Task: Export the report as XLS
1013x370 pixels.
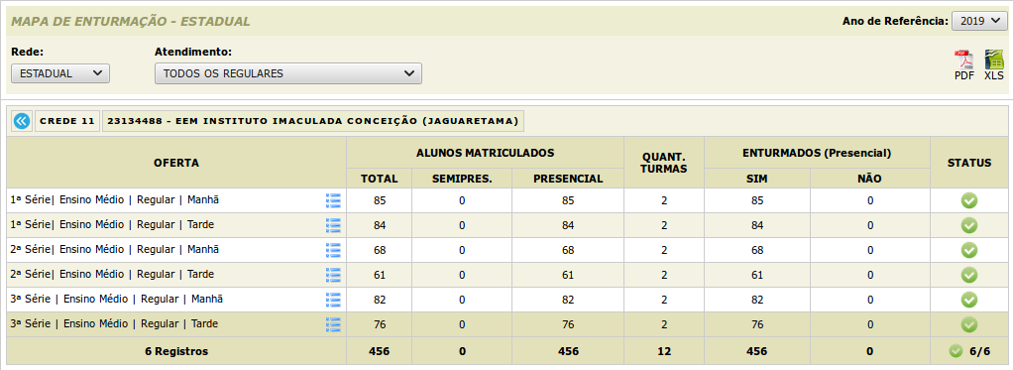Action: [993, 64]
